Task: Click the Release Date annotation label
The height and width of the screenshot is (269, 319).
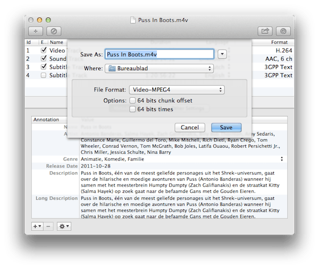Action: tap(62, 166)
